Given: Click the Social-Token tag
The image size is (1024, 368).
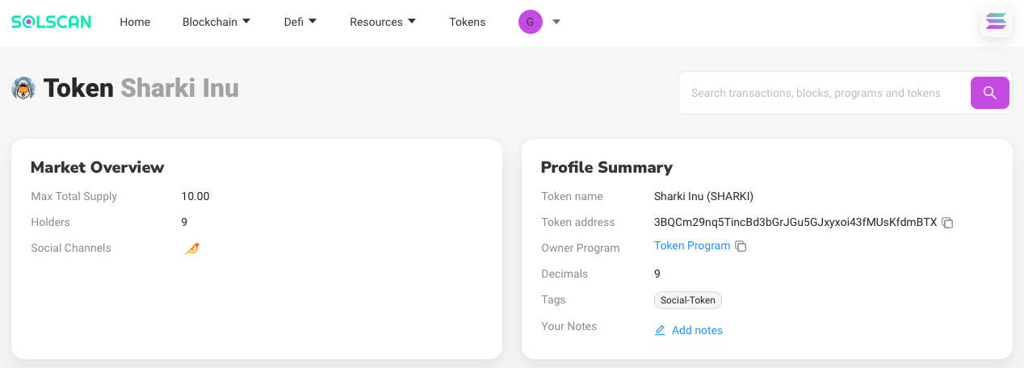Looking at the screenshot, I should point(688,300).
